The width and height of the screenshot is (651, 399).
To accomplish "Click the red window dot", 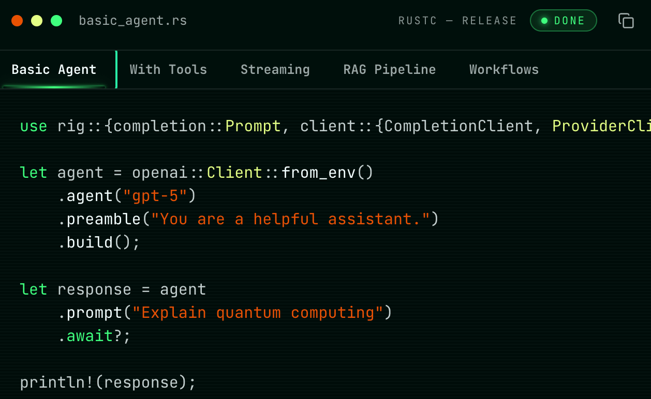I will click(x=17, y=21).
